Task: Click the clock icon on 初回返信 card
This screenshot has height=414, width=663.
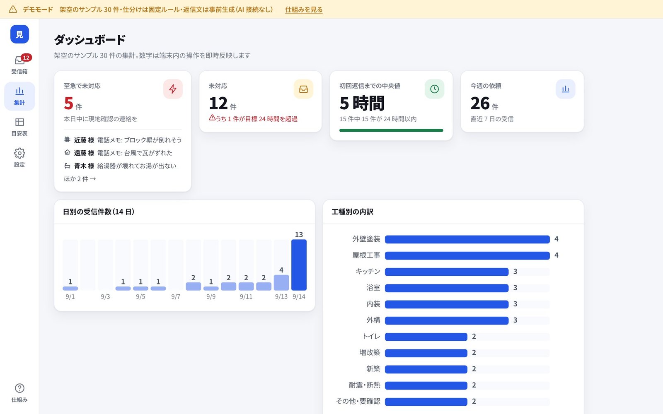Action: coord(434,89)
